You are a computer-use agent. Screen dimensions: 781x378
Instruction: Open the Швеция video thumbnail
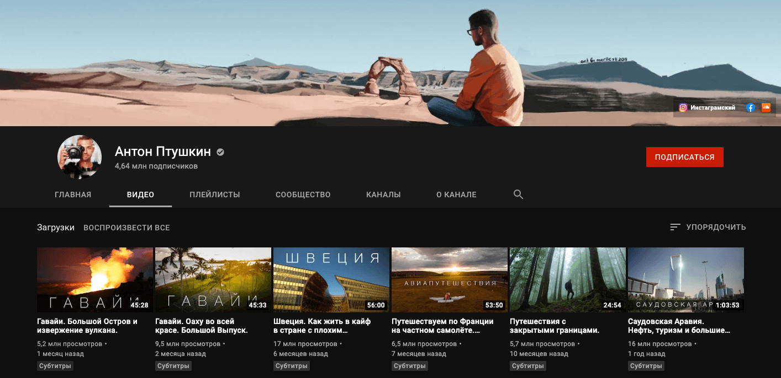pyautogui.click(x=331, y=279)
